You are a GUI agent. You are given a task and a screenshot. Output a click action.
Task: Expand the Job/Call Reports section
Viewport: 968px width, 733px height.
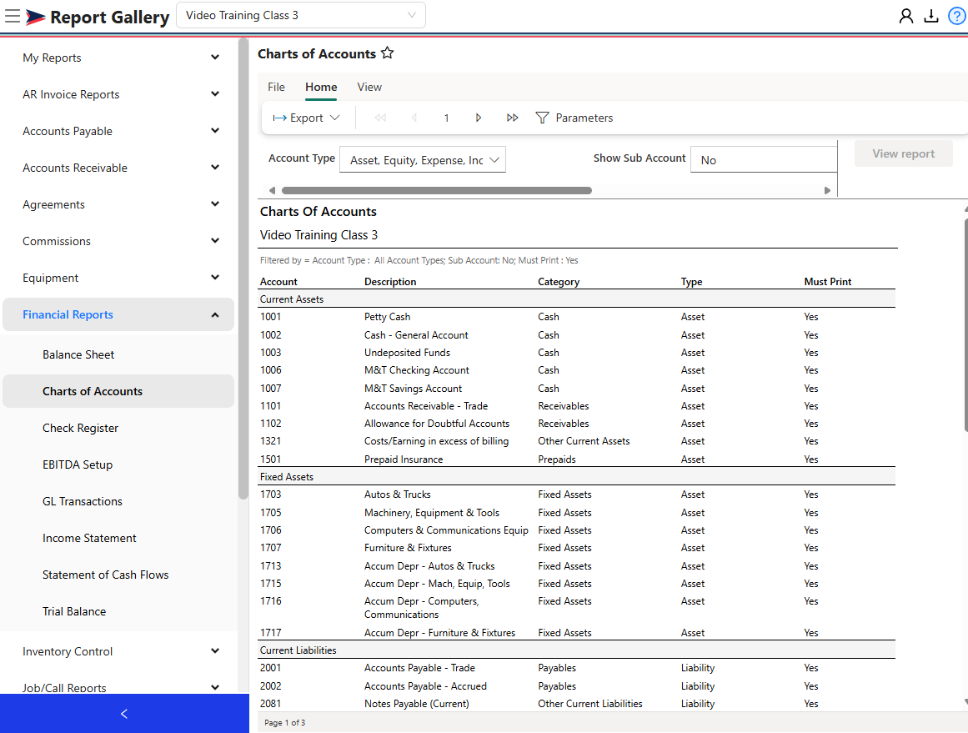pos(118,687)
